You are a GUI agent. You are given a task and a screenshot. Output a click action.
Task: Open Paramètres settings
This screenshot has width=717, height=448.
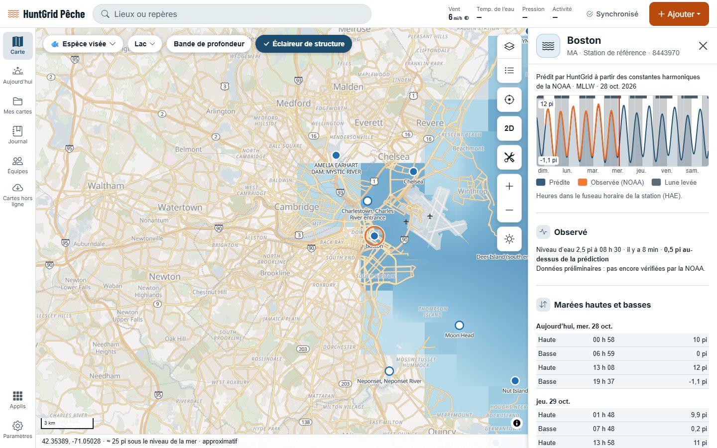tap(17, 430)
